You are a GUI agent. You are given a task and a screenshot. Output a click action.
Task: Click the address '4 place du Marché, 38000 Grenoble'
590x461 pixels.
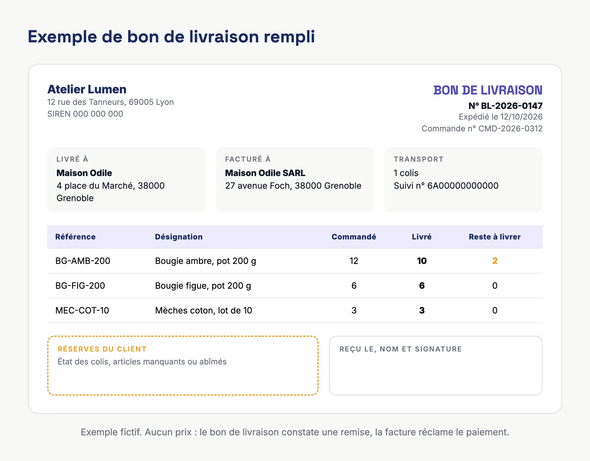[x=111, y=192]
